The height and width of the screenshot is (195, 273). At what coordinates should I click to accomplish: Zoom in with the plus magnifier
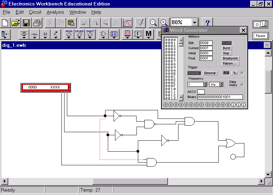click(x=164, y=23)
